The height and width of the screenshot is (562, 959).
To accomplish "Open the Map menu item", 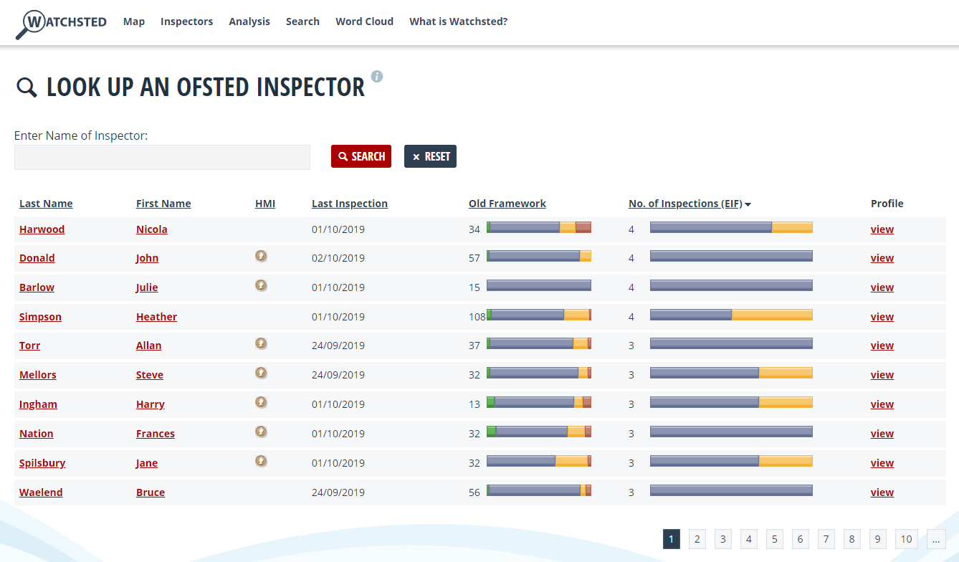I will (x=134, y=22).
